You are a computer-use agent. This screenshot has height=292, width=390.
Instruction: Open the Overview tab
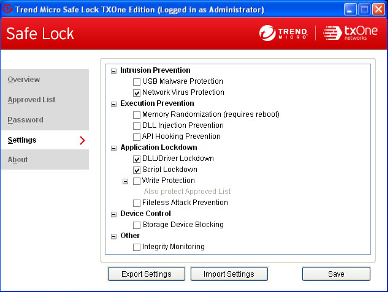click(x=24, y=80)
